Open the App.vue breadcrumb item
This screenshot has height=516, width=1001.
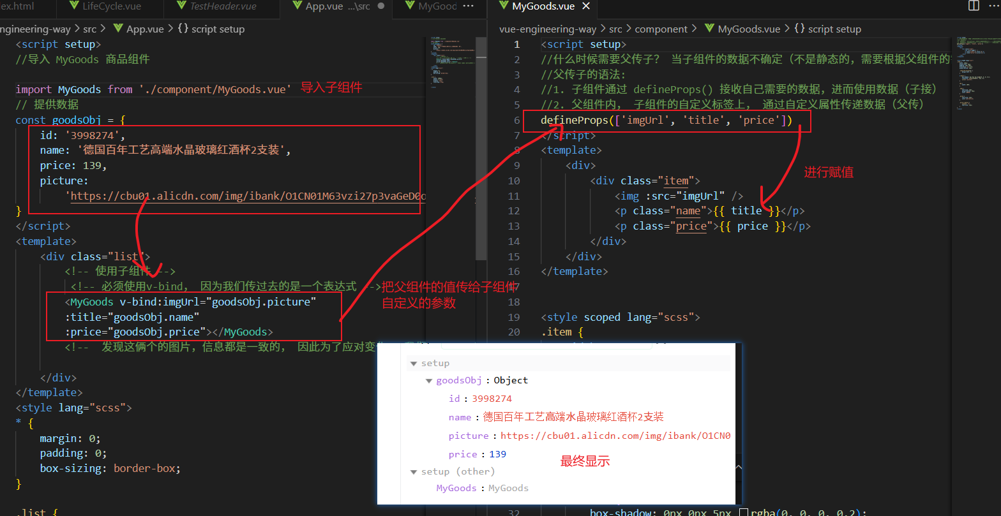click(145, 29)
